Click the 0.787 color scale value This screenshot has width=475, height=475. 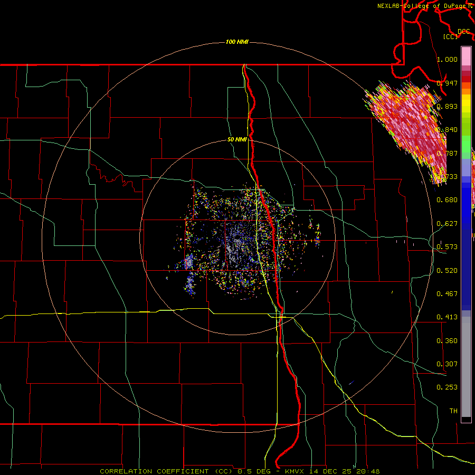pyautogui.click(x=447, y=153)
